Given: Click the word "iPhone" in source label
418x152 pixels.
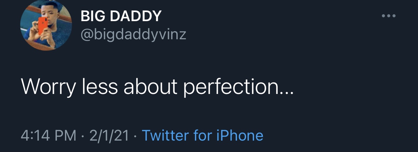Looking at the screenshot, I should [239, 136].
